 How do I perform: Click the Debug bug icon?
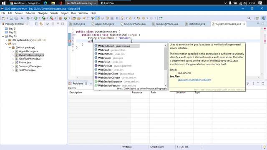coord(28,18)
